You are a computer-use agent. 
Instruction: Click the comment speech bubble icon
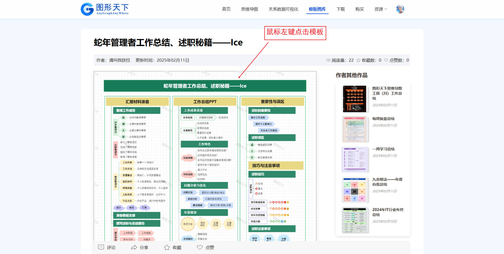101,247
